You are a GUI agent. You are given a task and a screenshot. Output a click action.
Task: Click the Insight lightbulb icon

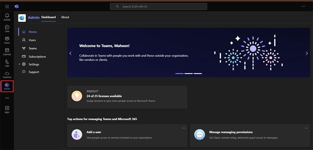tap(77, 96)
